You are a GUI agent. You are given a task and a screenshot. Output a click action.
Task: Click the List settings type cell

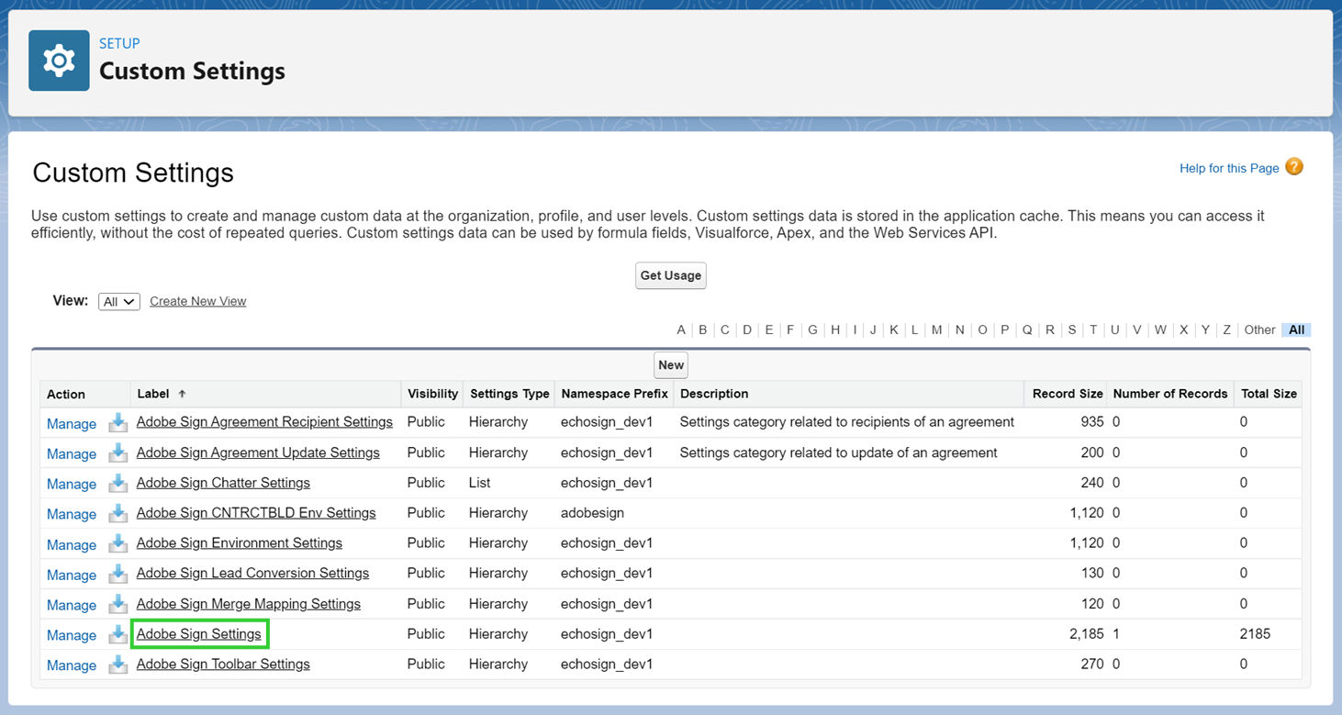pyautogui.click(x=479, y=483)
